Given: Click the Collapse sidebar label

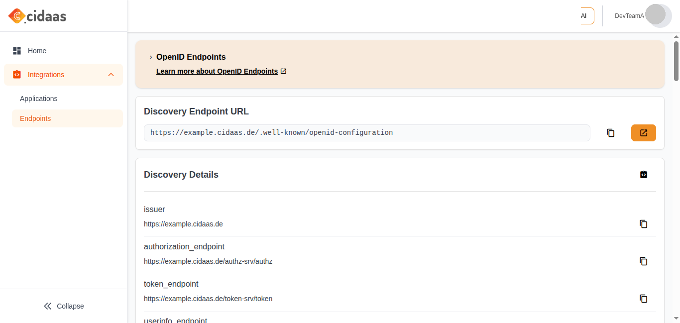Looking at the screenshot, I should tap(70, 306).
